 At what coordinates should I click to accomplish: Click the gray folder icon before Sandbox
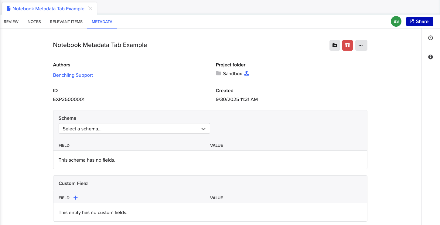pos(218,73)
